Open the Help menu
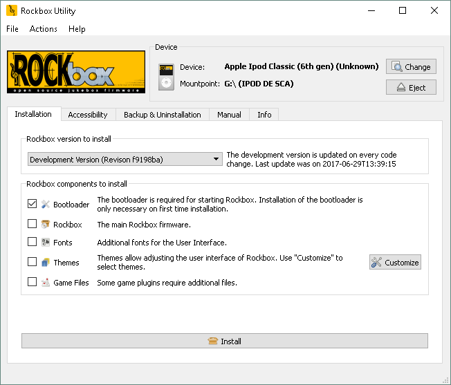The image size is (451, 385). click(77, 29)
